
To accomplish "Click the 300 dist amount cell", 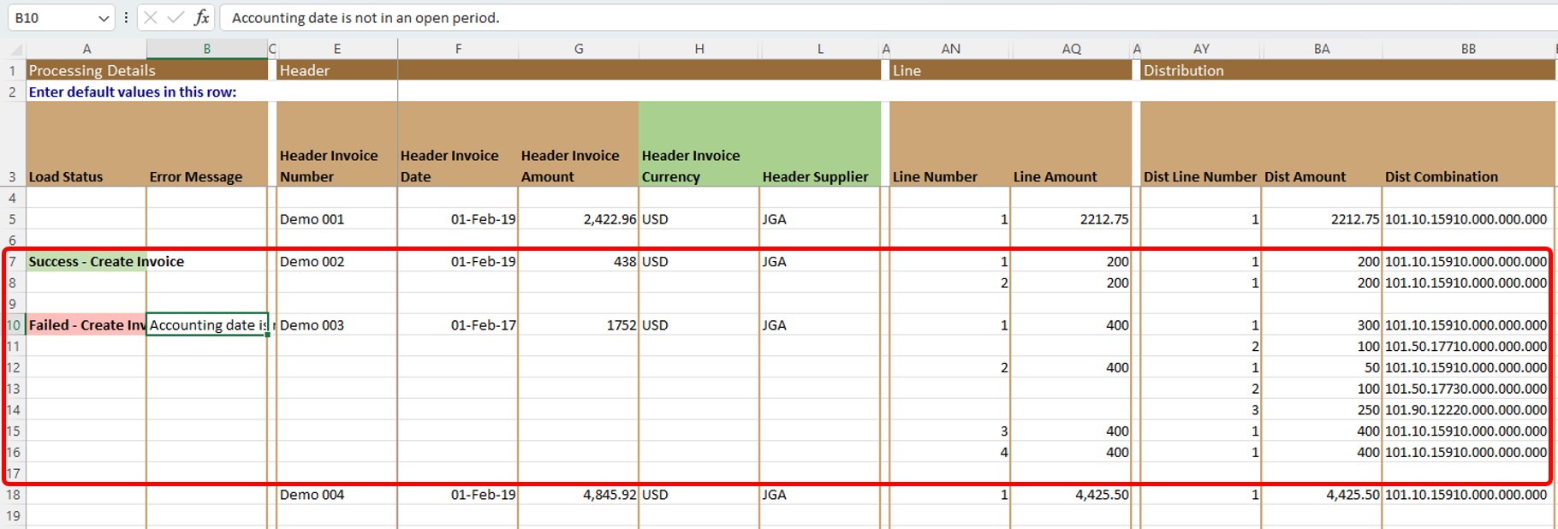I will (x=1322, y=325).
